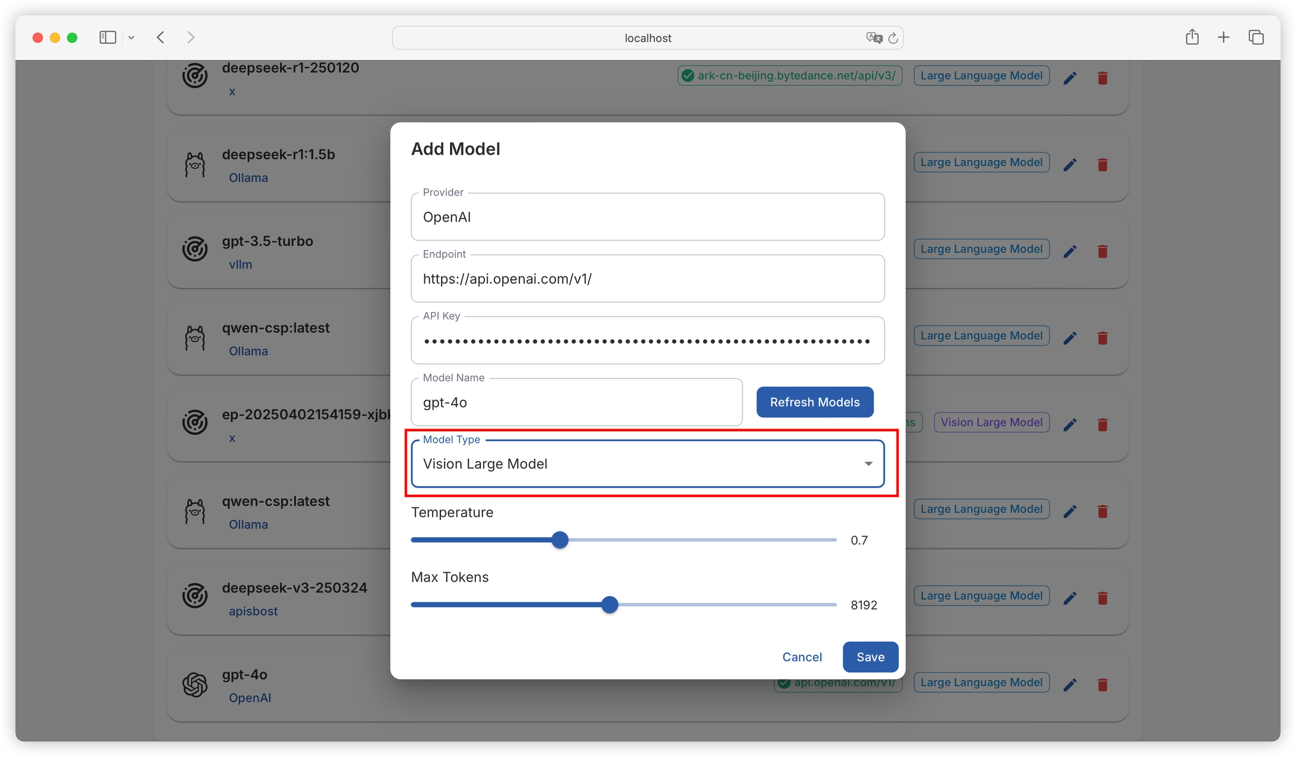
Task: Click pencil icon for gpt-3.5-turbo row
Action: point(1070,251)
